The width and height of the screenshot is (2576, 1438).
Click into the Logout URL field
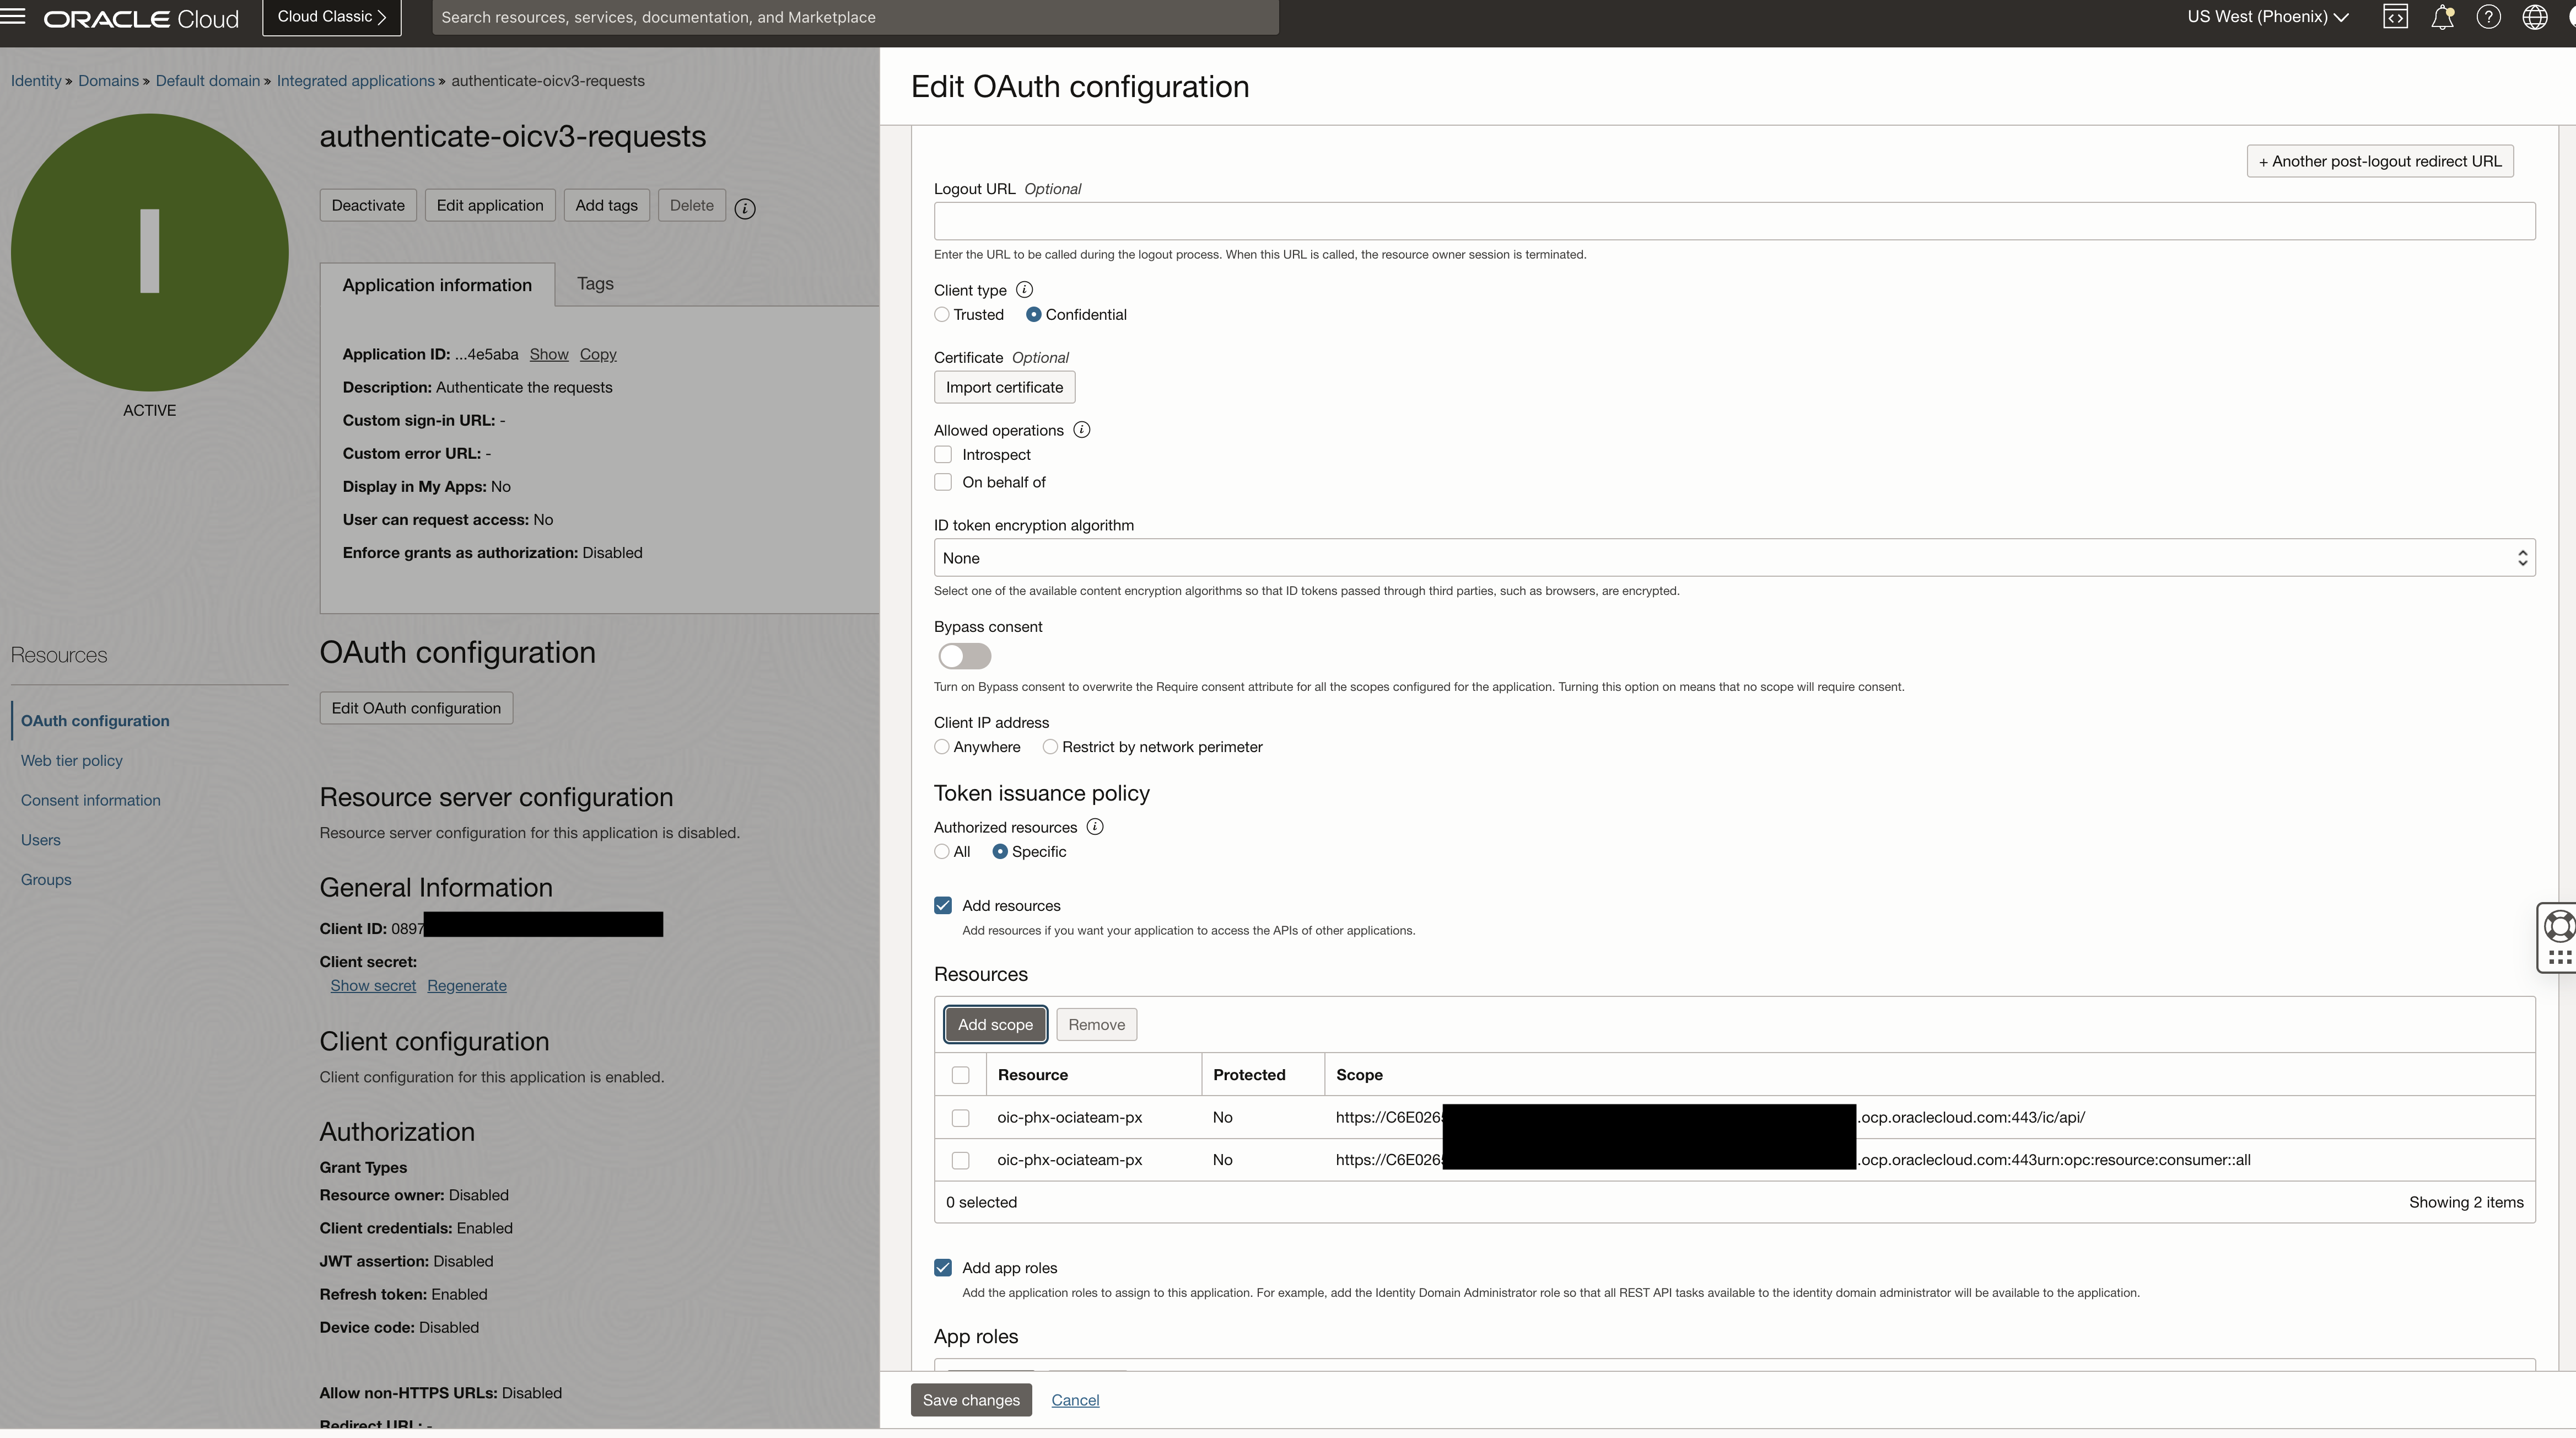[1733, 221]
